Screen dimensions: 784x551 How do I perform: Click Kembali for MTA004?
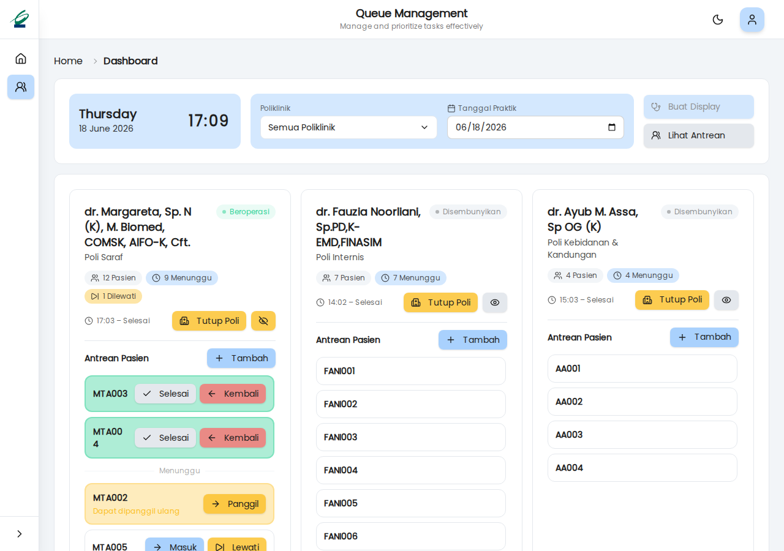click(x=233, y=438)
